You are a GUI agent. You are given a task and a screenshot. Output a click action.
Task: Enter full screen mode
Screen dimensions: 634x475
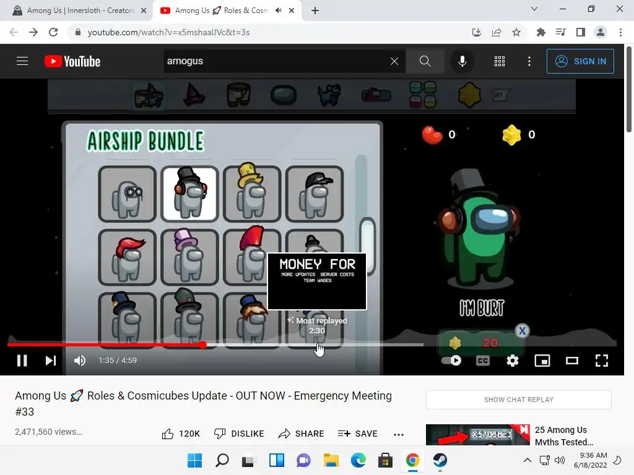(x=602, y=361)
